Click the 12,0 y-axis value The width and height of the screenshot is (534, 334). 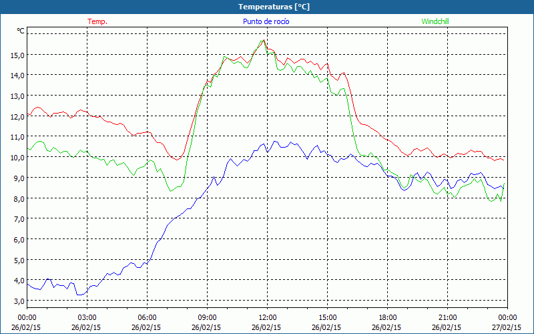coord(18,116)
